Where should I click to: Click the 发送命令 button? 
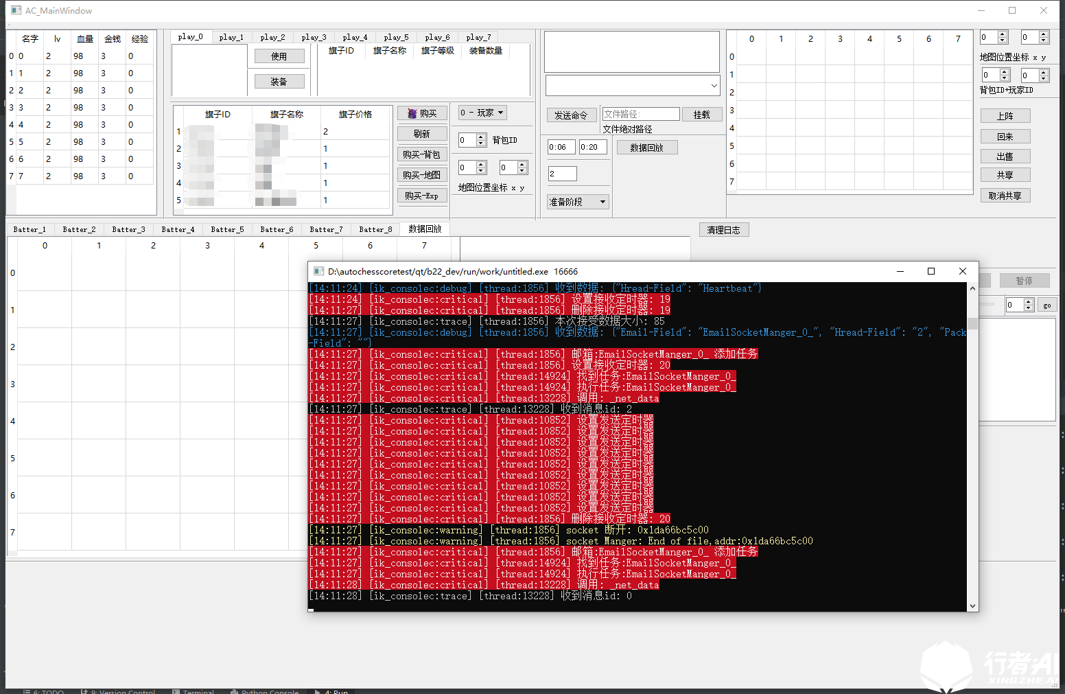click(x=572, y=115)
